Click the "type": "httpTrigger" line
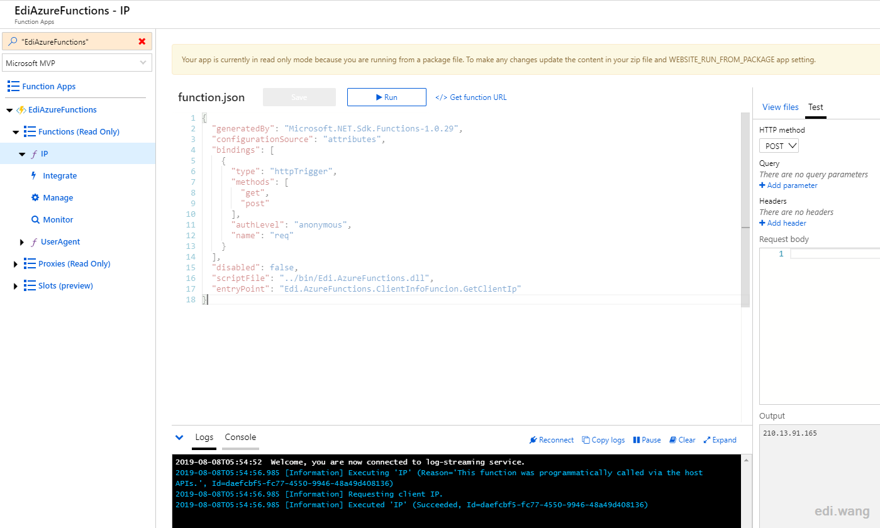The width and height of the screenshot is (880, 528). click(284, 172)
